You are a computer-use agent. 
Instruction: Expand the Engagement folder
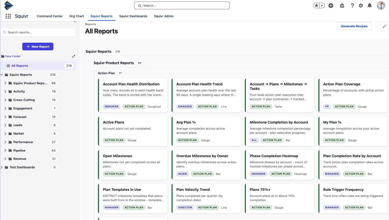pos(5,108)
